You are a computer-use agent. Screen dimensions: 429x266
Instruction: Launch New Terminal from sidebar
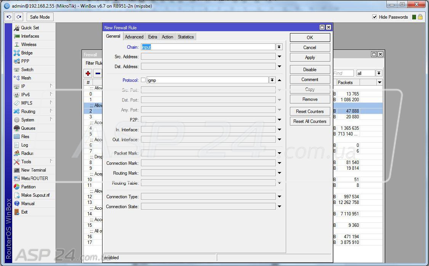coord(33,170)
